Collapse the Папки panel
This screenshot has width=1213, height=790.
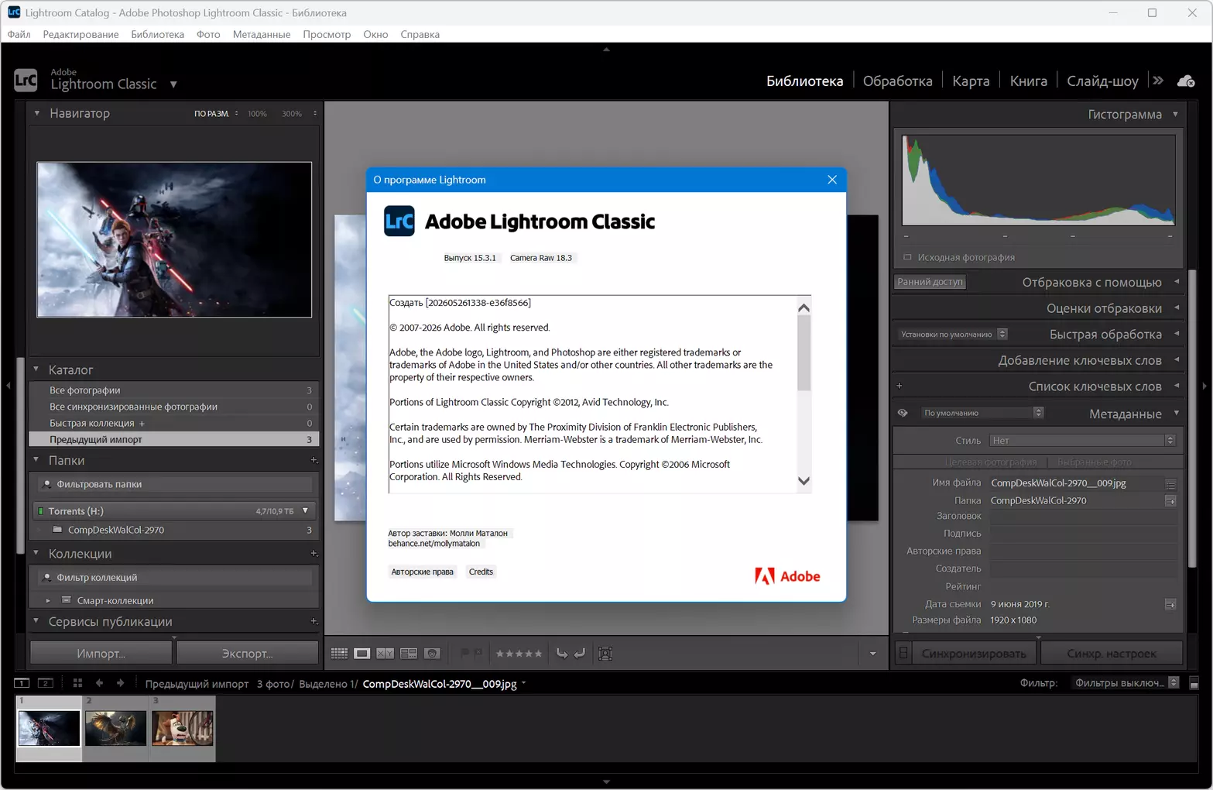pos(36,460)
